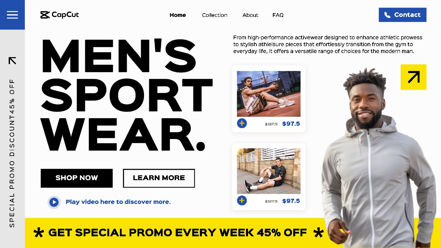Click the SHOP NOW button
Image resolution: width=441 pixels, height=248 pixels.
pos(76,178)
